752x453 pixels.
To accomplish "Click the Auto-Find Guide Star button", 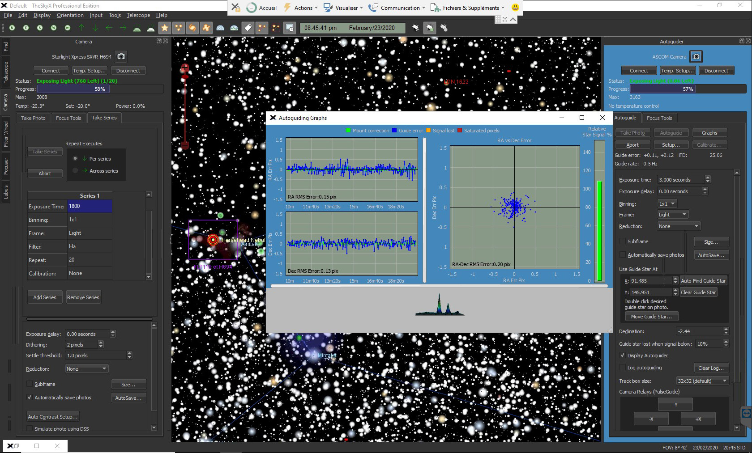I will click(x=703, y=280).
